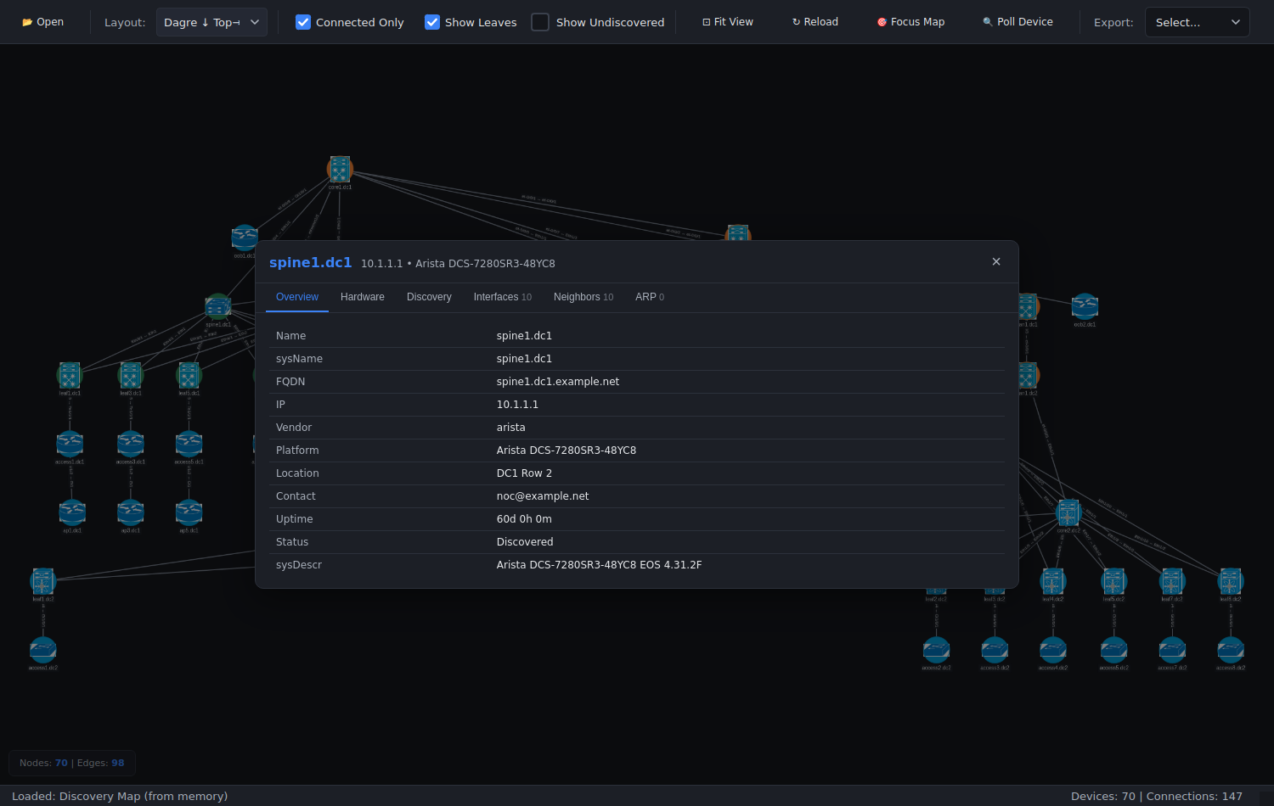
Task: Click the leaf5.dc1 switch node
Action: coord(189,375)
